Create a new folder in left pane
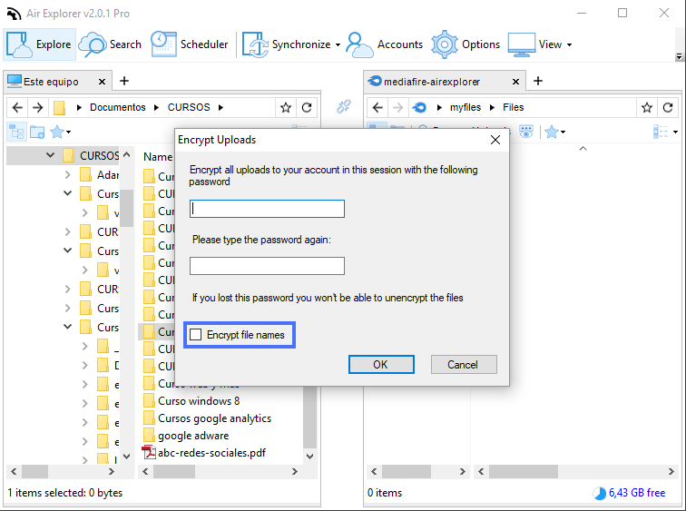Image resolution: width=686 pixels, height=511 pixels. click(x=37, y=132)
